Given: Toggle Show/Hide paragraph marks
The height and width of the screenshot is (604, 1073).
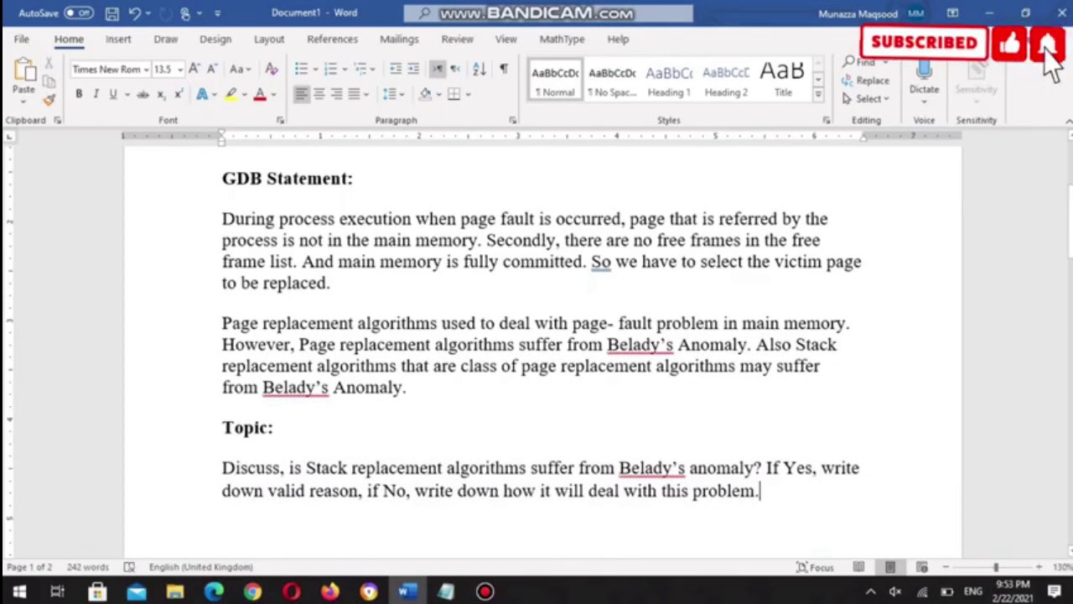Looking at the screenshot, I should (x=503, y=69).
